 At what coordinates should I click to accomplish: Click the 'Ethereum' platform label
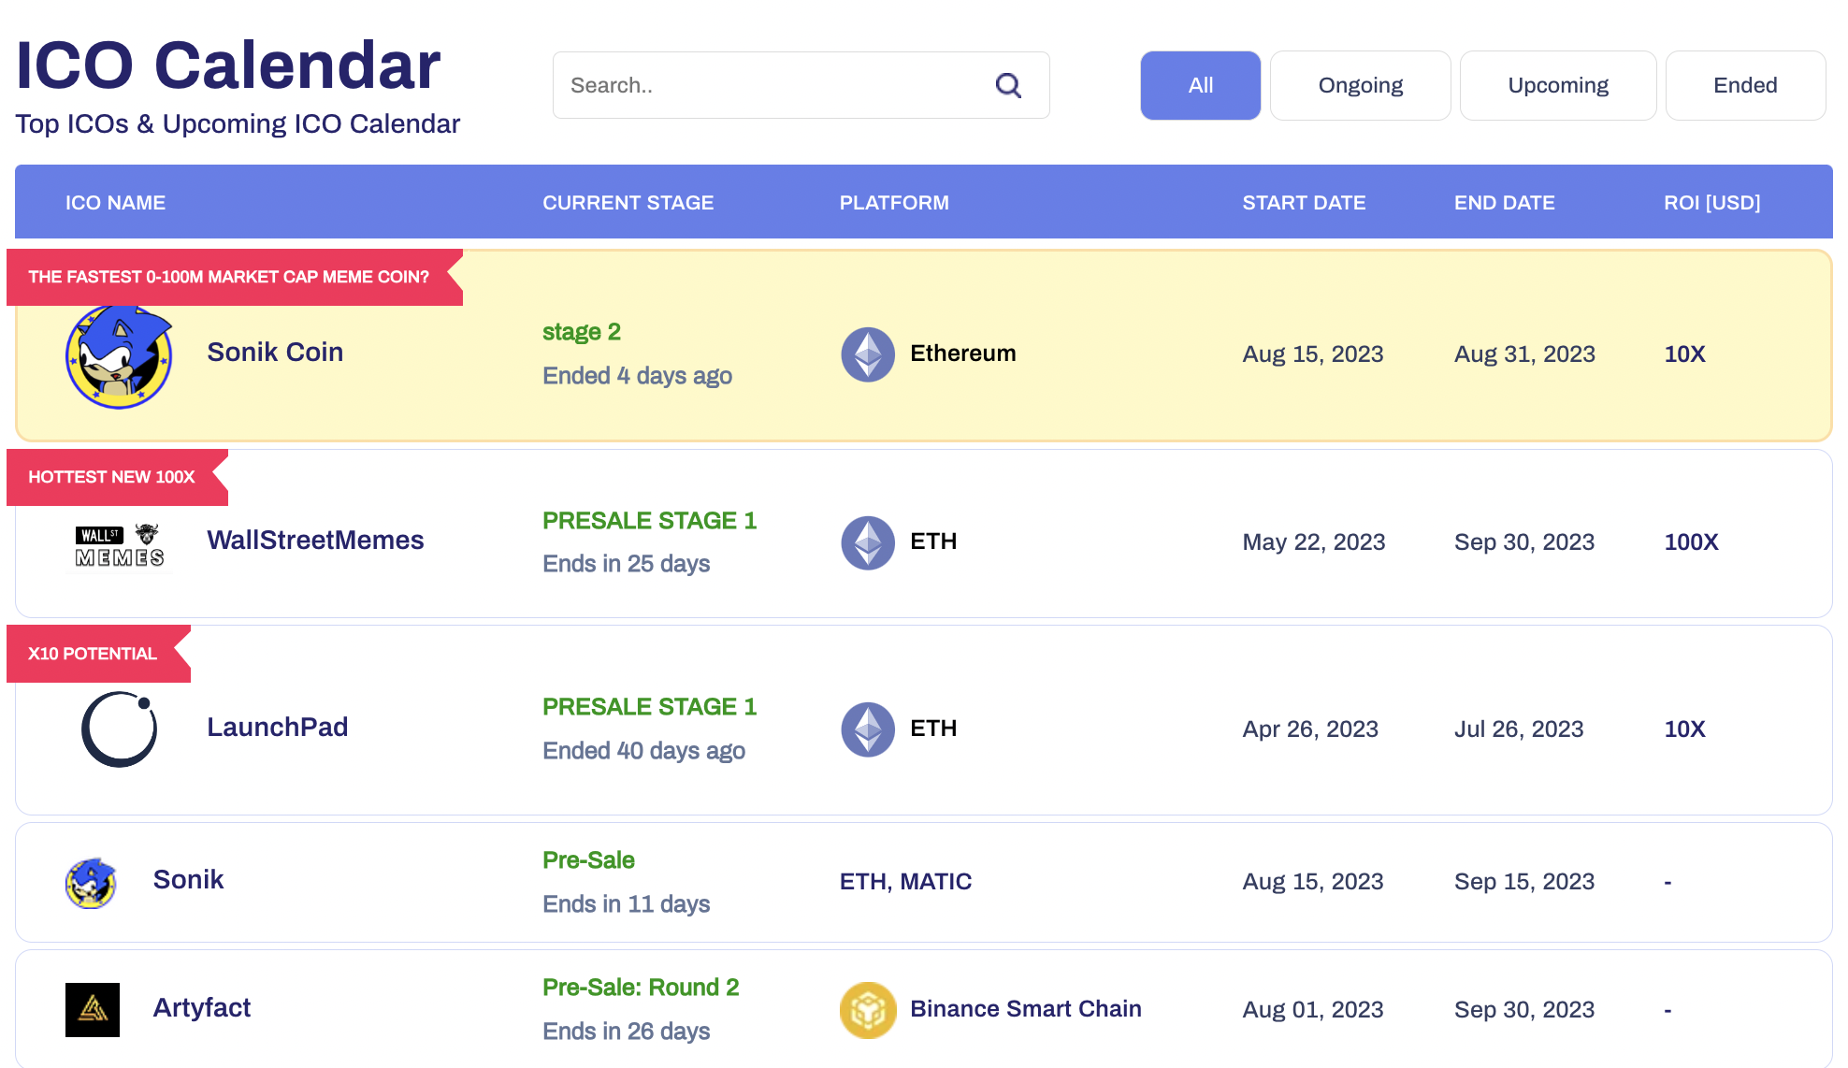(962, 353)
